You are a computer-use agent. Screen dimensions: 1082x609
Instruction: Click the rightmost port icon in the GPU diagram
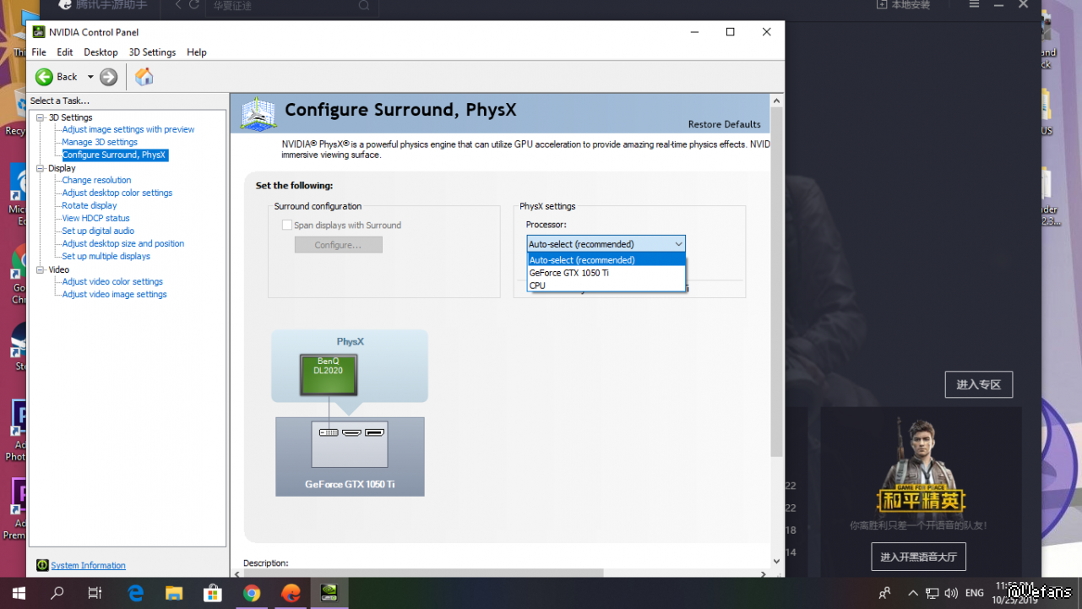click(374, 432)
